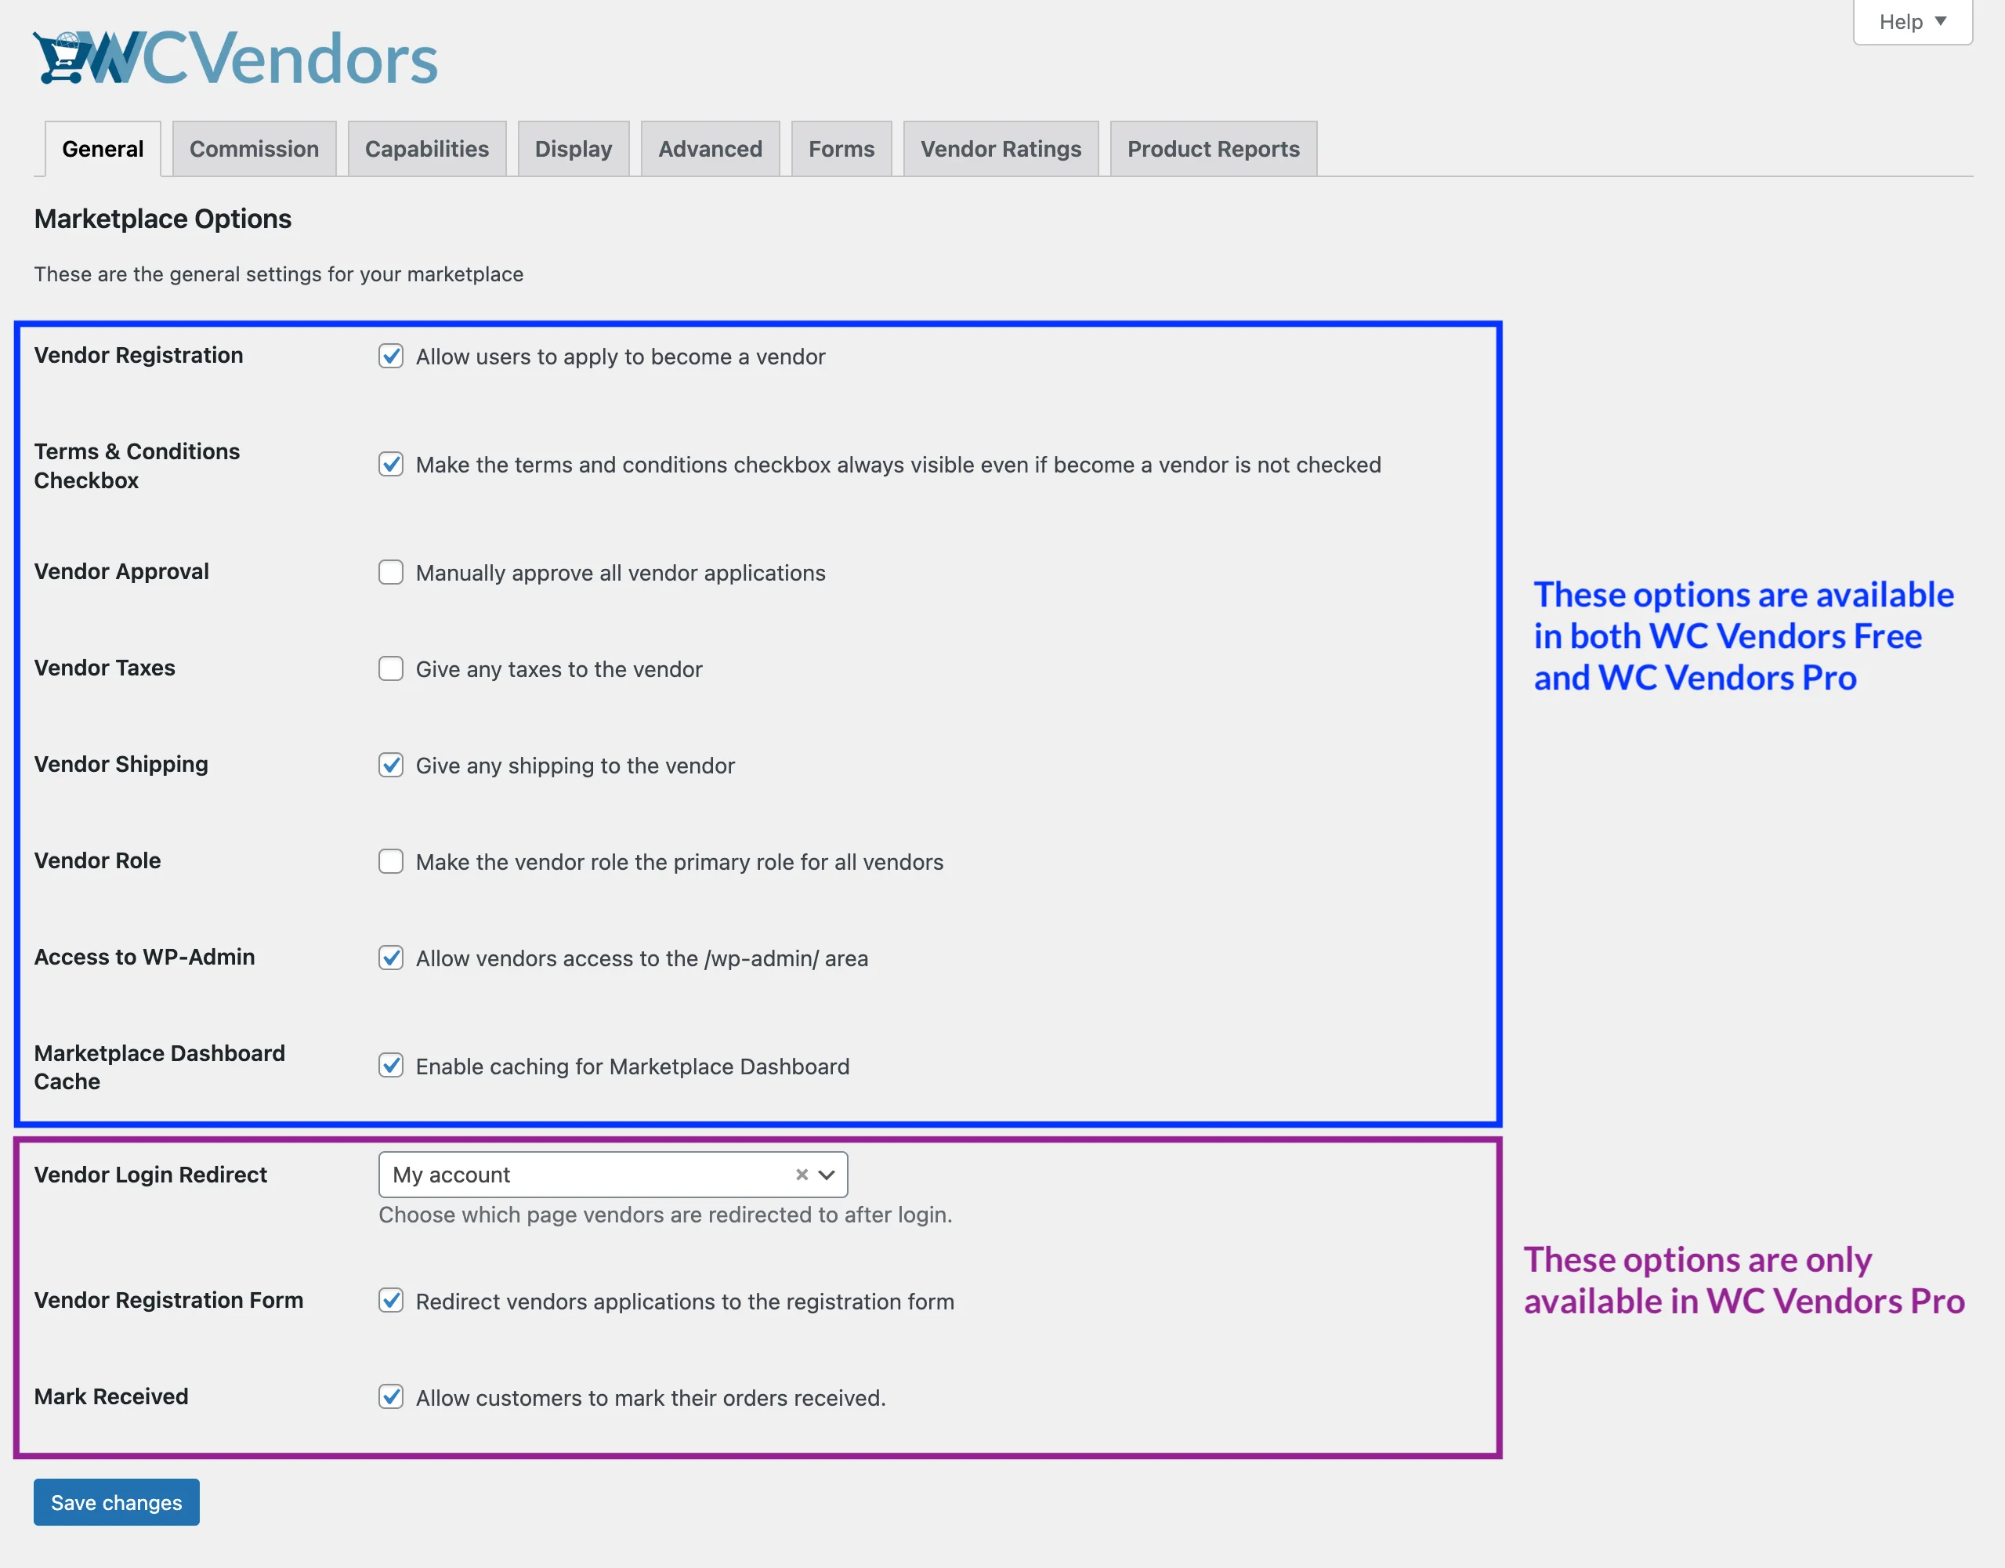Toggle Redirect vendors applications to registration form

391,1301
